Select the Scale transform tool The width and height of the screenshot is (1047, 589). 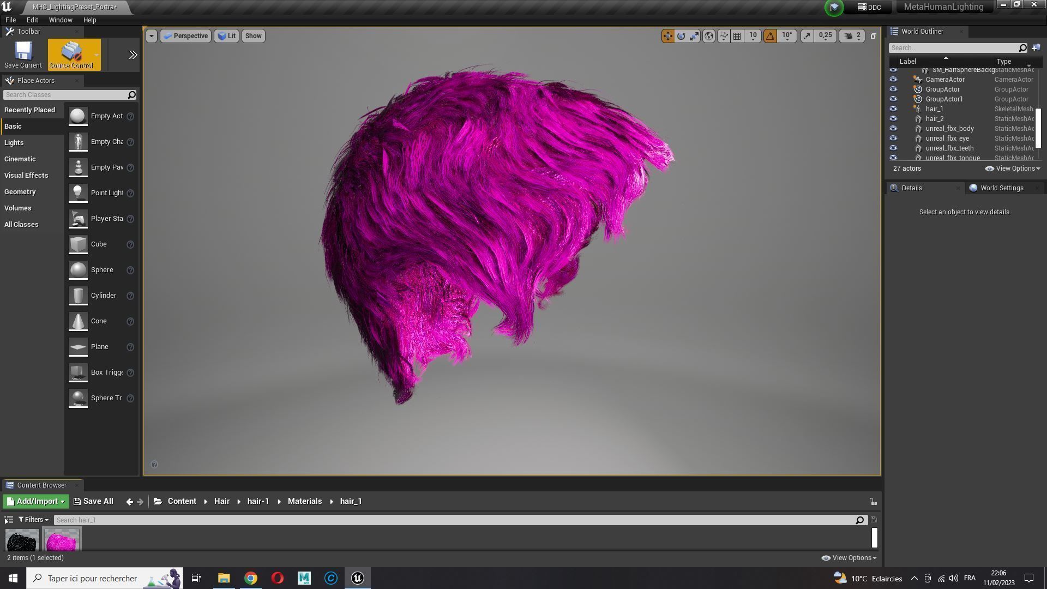click(694, 36)
